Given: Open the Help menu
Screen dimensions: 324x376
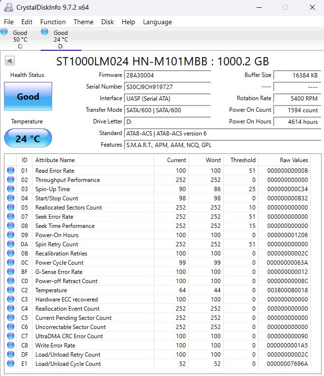Looking at the screenshot, I should [x=128, y=22].
